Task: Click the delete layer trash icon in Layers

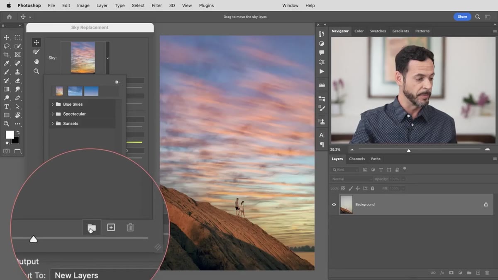Action: pyautogui.click(x=487, y=273)
